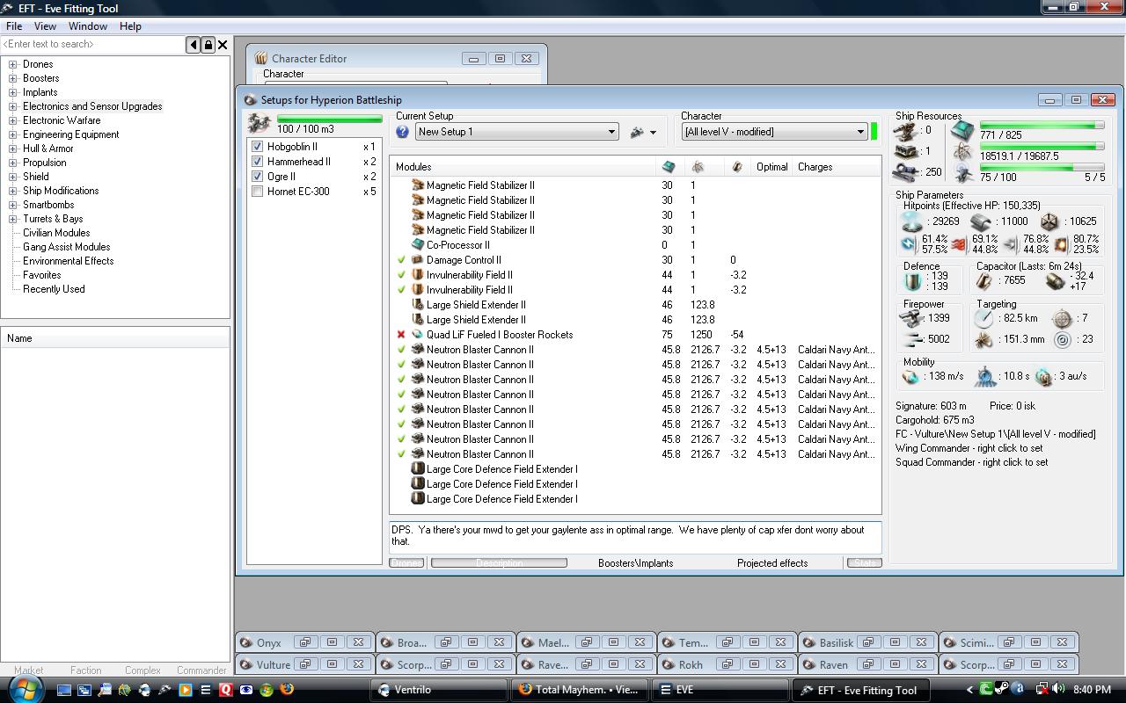
Task: Click the first Large Core Defence Field Extender icon
Action: tap(418, 469)
